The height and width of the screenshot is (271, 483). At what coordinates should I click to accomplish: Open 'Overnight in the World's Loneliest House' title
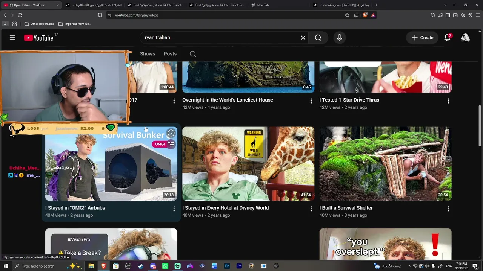click(x=228, y=100)
